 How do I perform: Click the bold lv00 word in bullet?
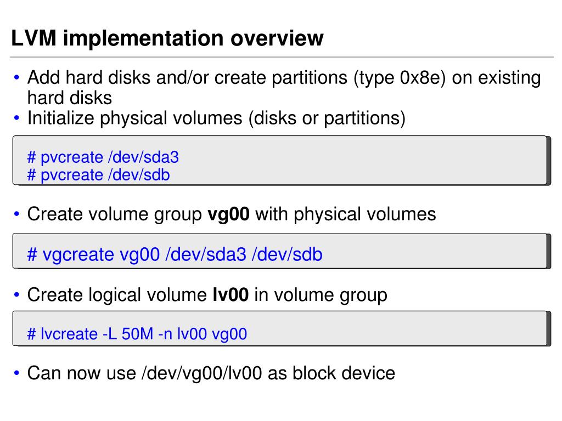231,294
